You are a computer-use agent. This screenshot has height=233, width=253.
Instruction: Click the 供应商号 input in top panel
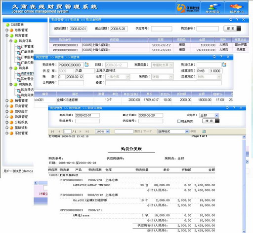point(162,29)
